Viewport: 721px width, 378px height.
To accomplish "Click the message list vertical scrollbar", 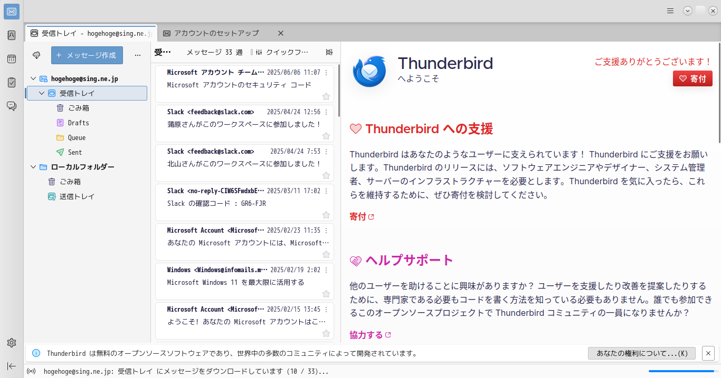I will [338, 89].
